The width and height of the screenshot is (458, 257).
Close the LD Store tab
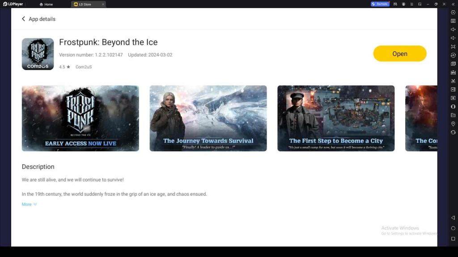pos(103,4)
